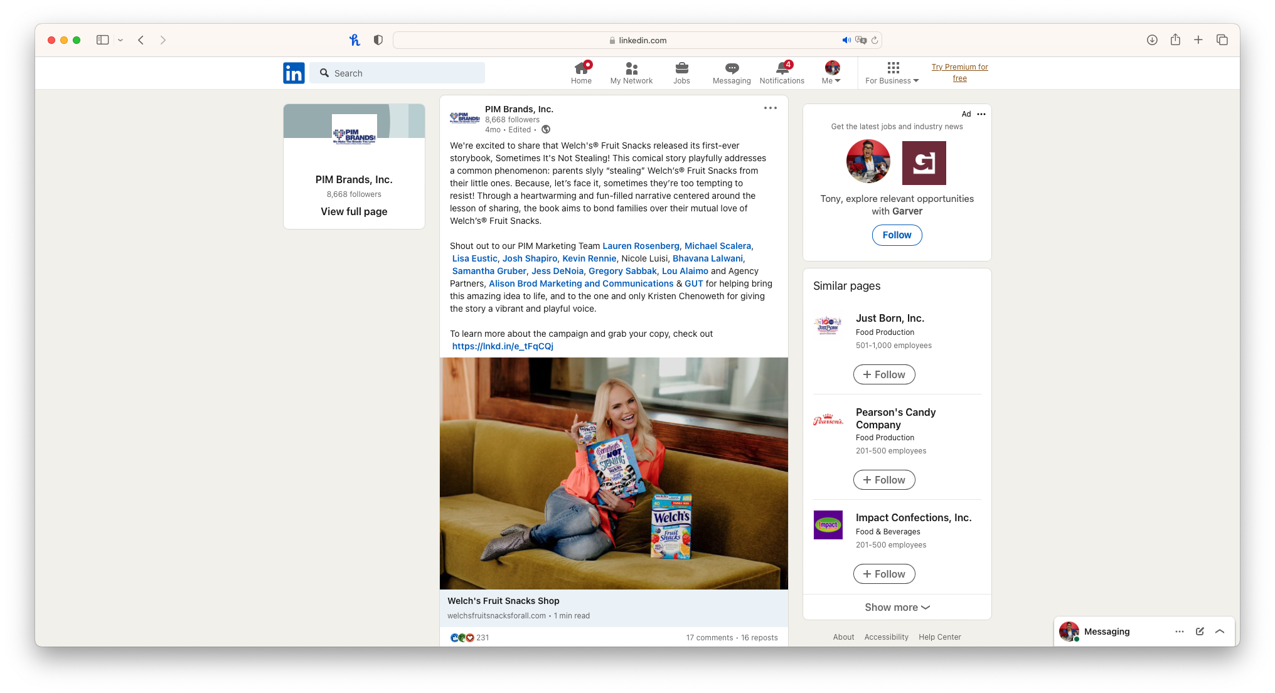Open View full page link
The height and width of the screenshot is (693, 1275).
pyautogui.click(x=354, y=212)
